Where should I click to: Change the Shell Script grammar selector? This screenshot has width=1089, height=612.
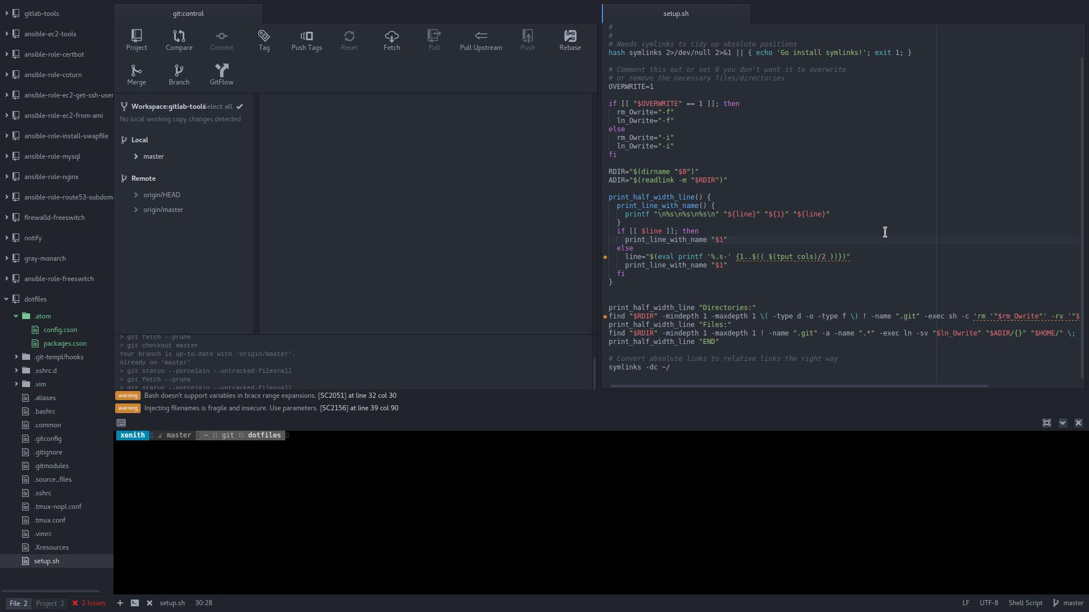point(1025,603)
